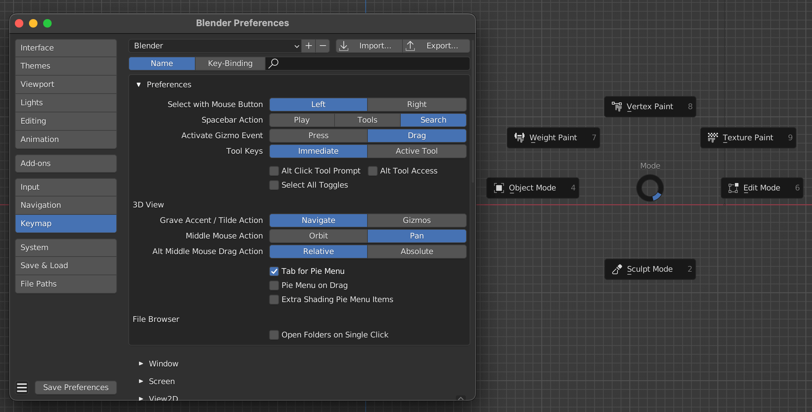This screenshot has height=412, width=812.
Task: Select the Sculpt Mode brush icon
Action: 616,269
